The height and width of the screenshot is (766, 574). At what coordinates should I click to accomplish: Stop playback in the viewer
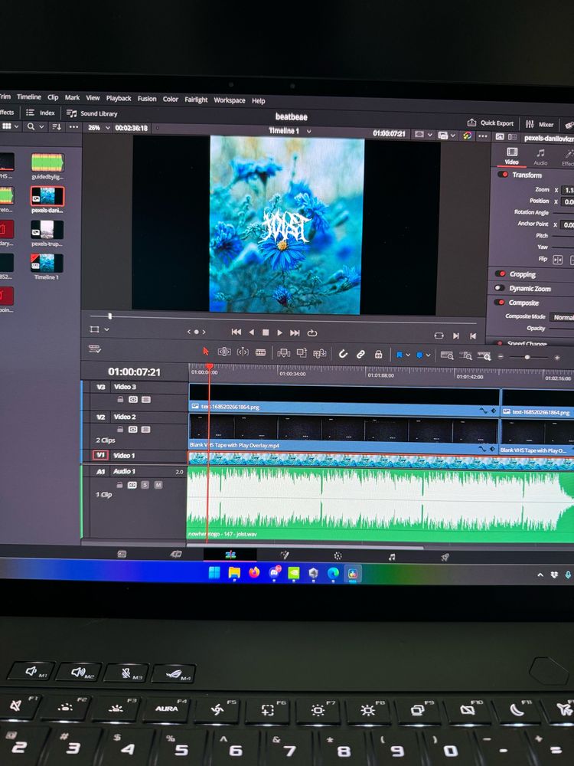(266, 332)
